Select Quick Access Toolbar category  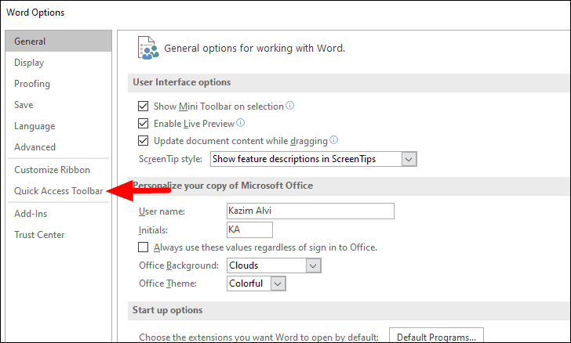58,191
